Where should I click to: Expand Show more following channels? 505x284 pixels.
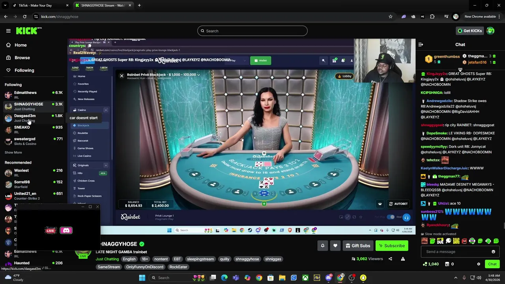coord(13,152)
